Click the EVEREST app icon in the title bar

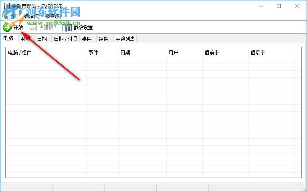coord(7,6)
